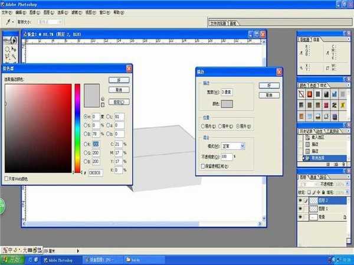Click the 图层 1 layer thumbnail
354x265 pixels.
[313, 209]
